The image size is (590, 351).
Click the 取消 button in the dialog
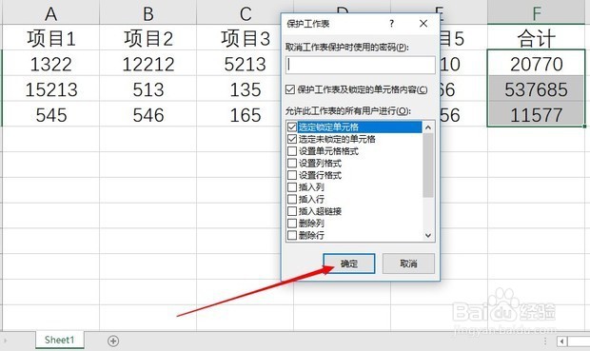point(408,263)
